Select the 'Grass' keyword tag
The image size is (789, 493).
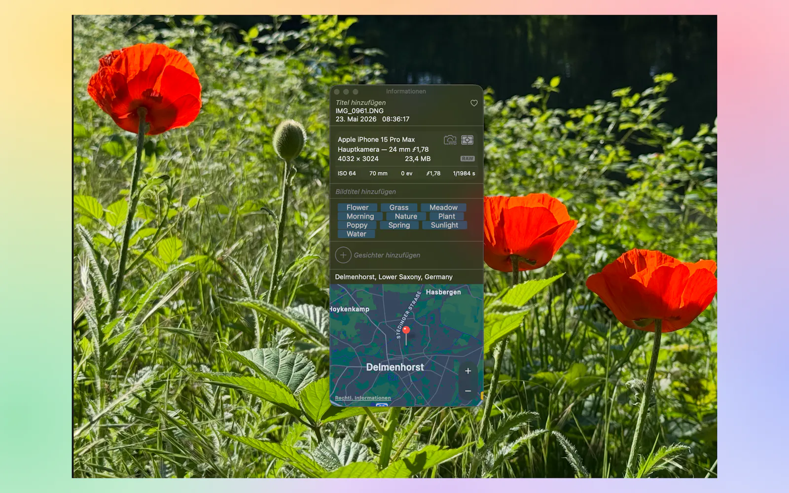(399, 208)
